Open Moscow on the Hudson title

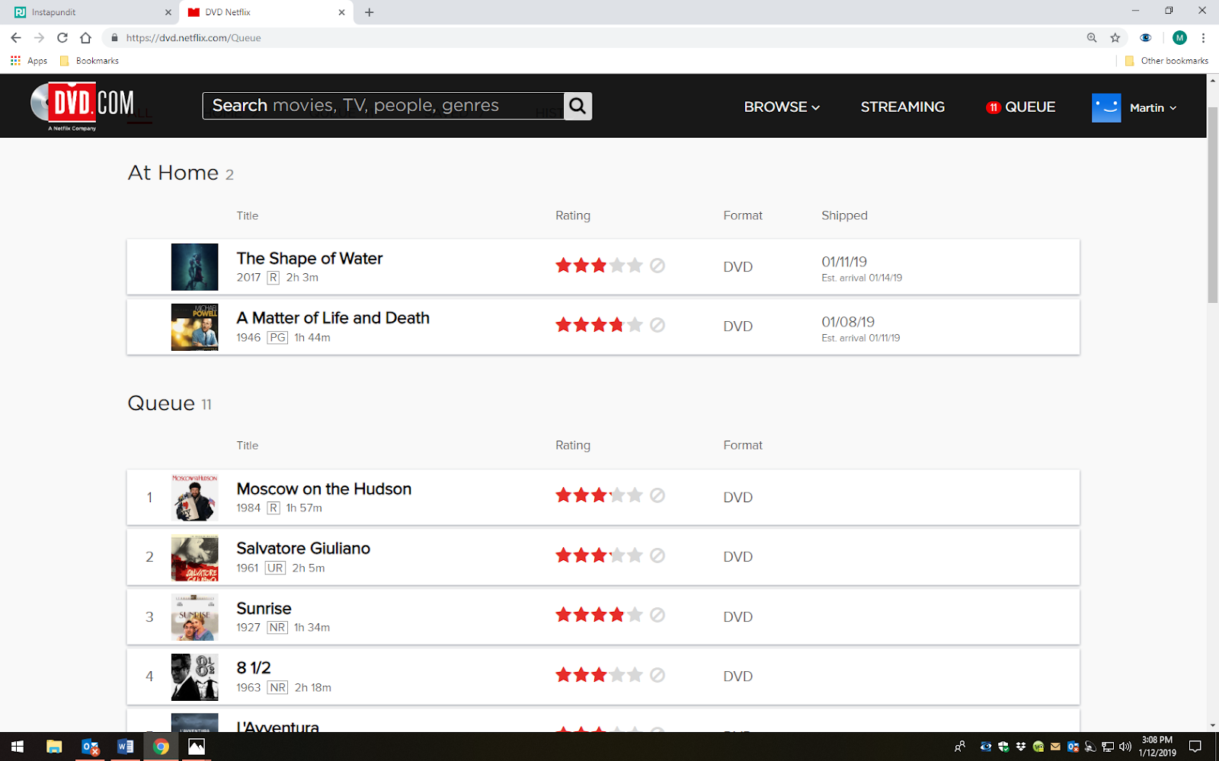(324, 489)
